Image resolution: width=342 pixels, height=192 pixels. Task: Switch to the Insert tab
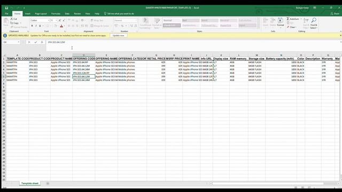[x=27, y=14]
